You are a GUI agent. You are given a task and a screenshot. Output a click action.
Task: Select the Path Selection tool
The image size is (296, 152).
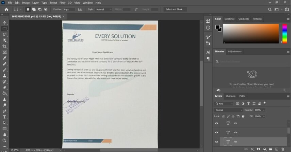(4, 123)
